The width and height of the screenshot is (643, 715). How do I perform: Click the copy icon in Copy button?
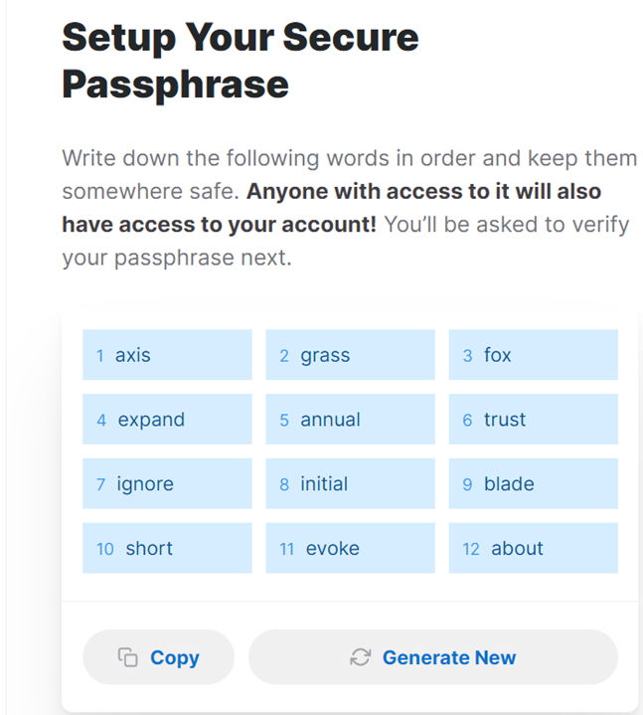[127, 657]
